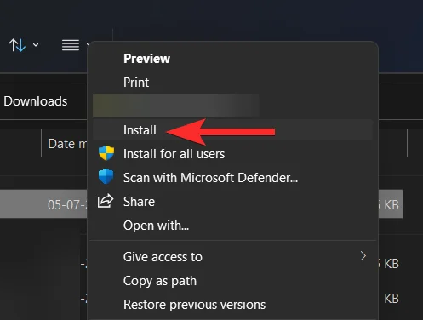This screenshot has width=423, height=320.
Task: Choose Restore previous versions
Action: (x=195, y=305)
